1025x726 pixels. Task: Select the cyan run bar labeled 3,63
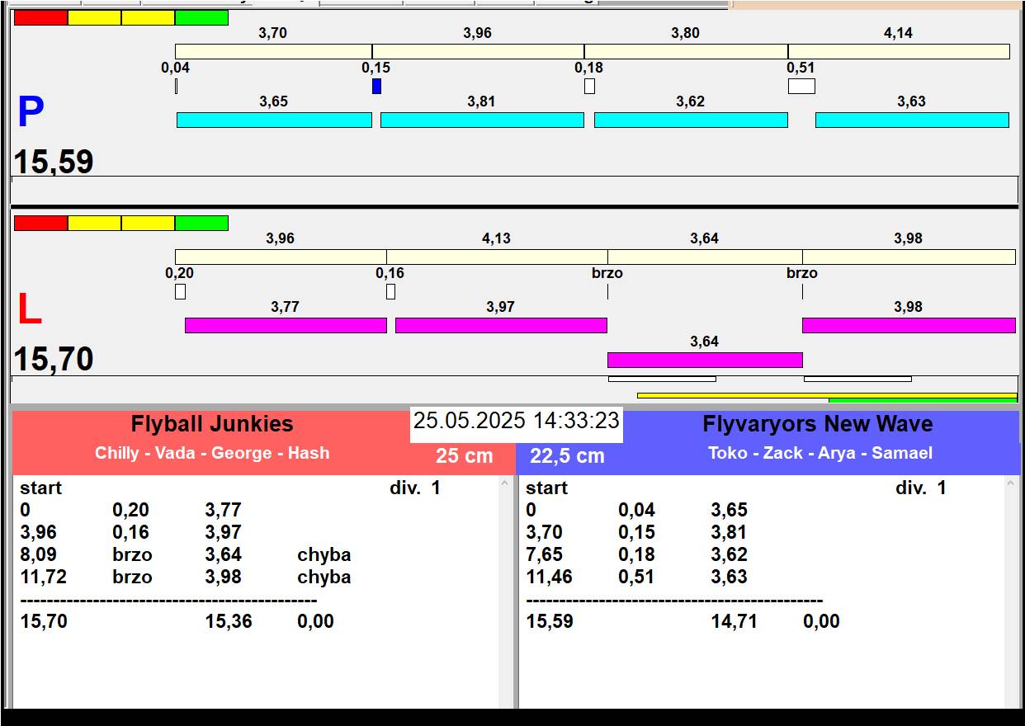[x=911, y=120]
